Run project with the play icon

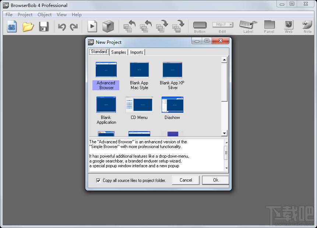point(92,26)
